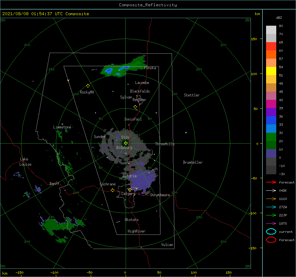The width and height of the screenshot is (296, 277).
Task: Click the Calgary city label
Action: click(x=128, y=194)
